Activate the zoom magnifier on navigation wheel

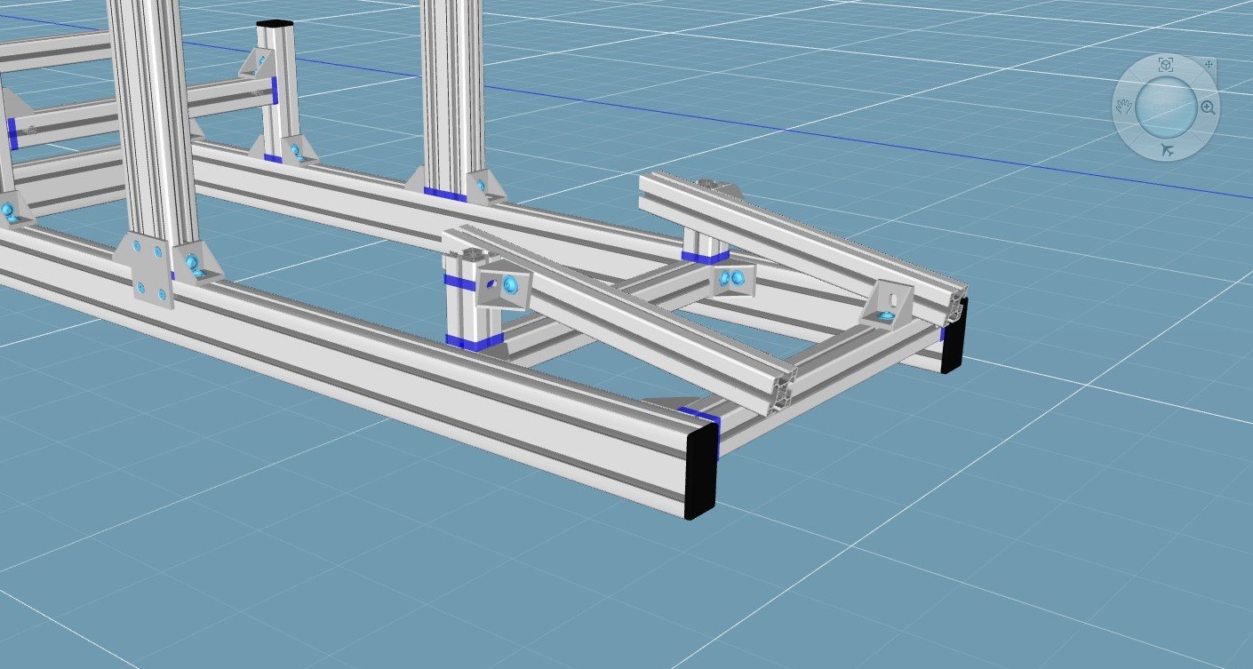(1208, 108)
